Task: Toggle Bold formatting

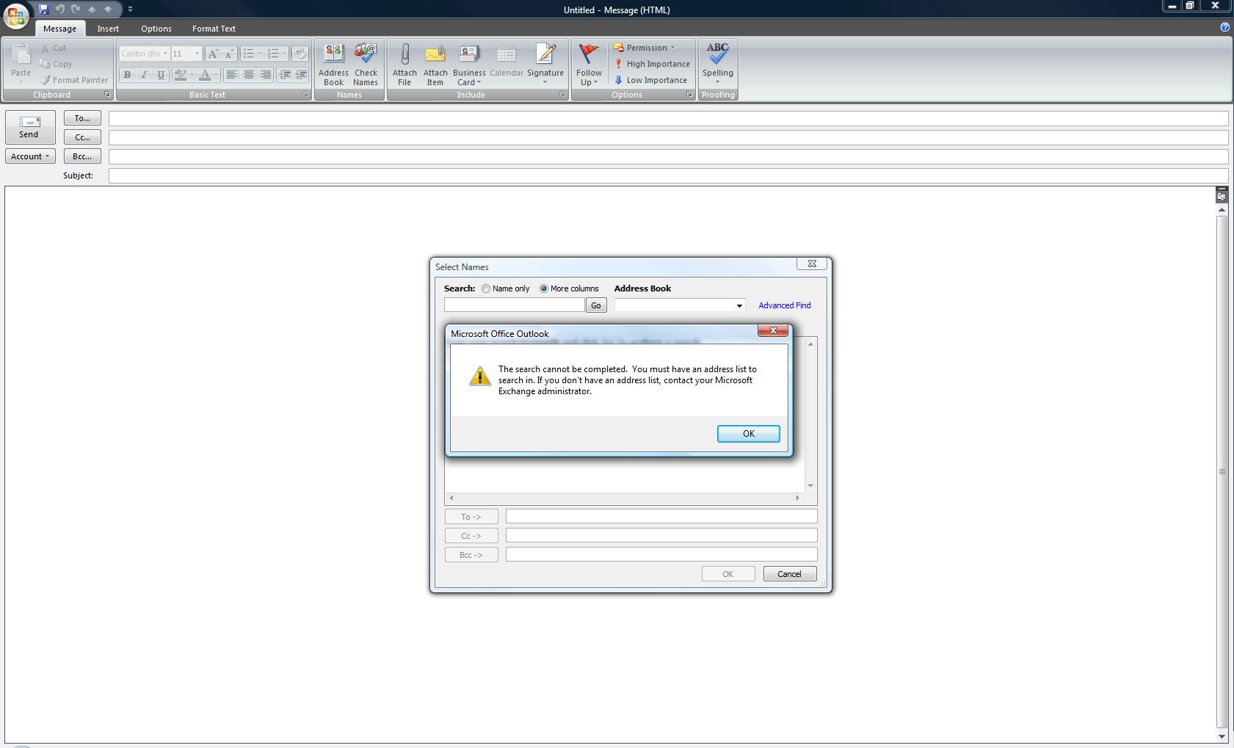Action: [x=127, y=75]
